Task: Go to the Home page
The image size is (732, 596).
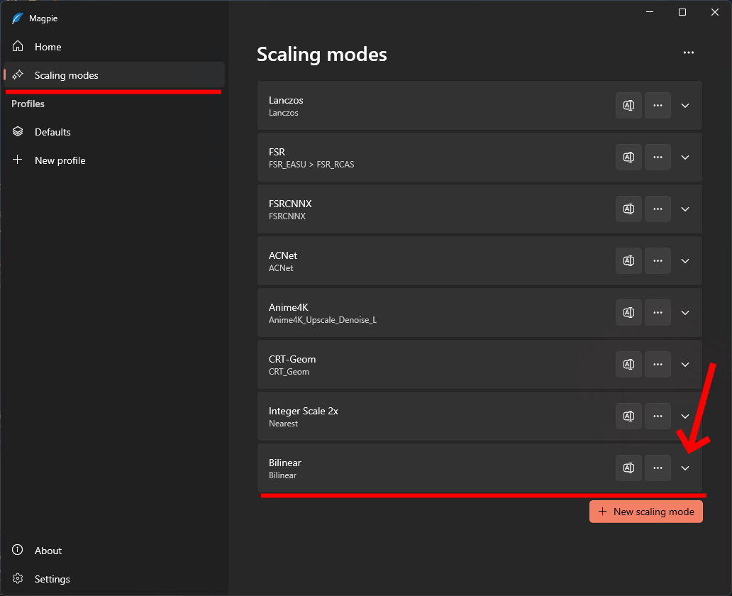Action: coord(48,47)
